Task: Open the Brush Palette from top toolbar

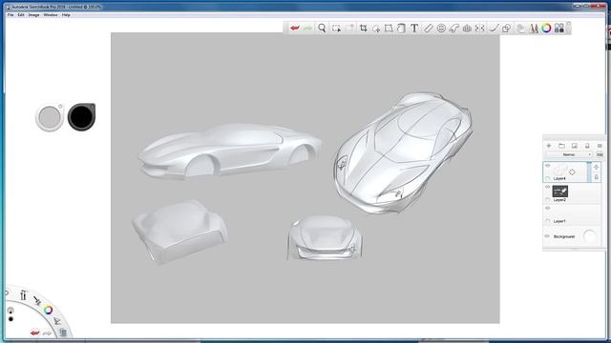Action: pos(534,28)
